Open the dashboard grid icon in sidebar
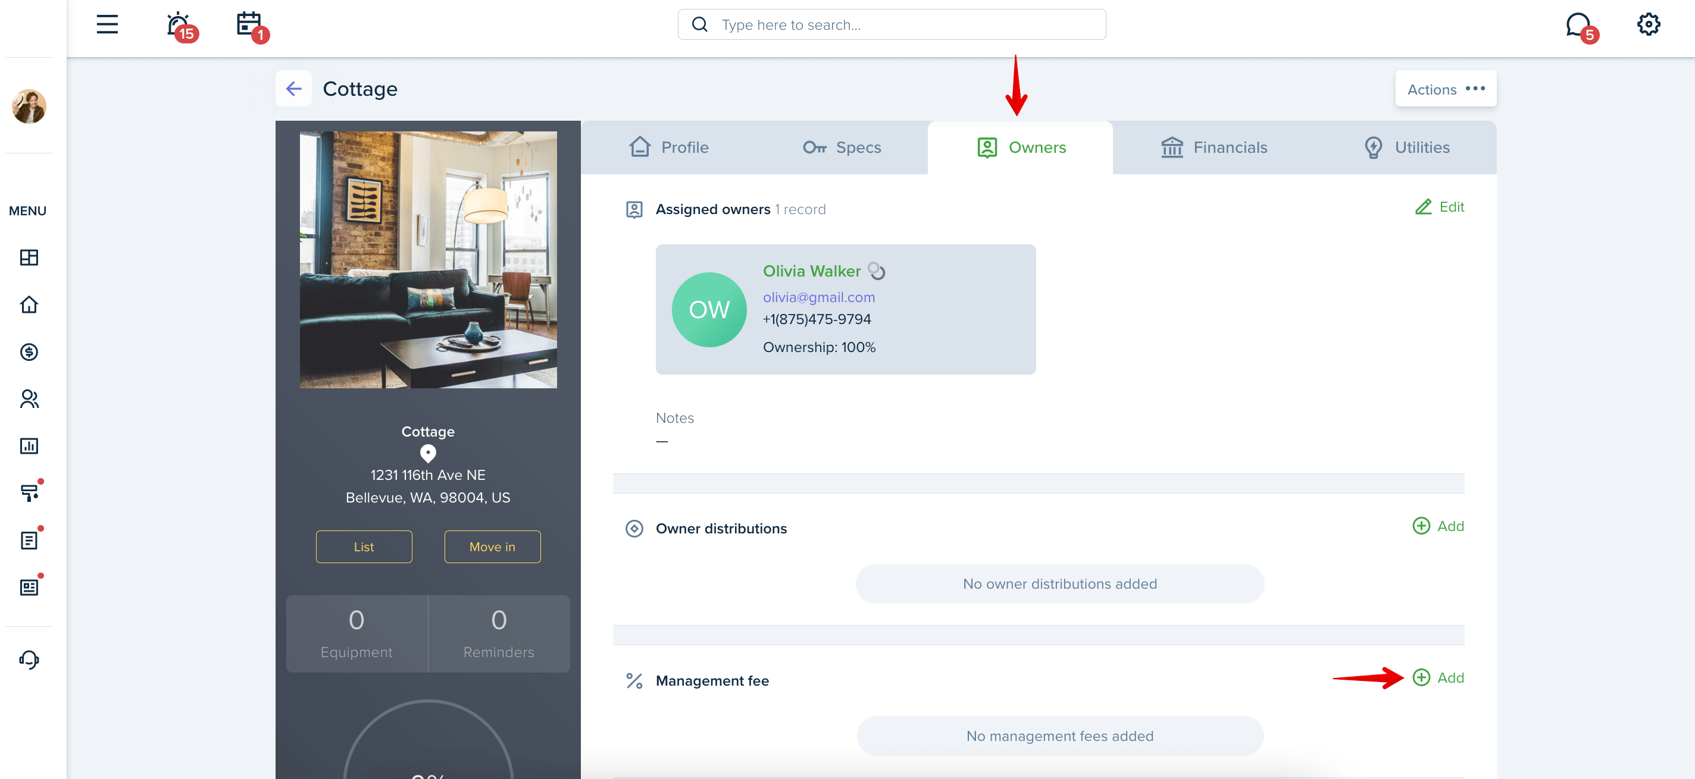The width and height of the screenshot is (1695, 779). tap(29, 257)
